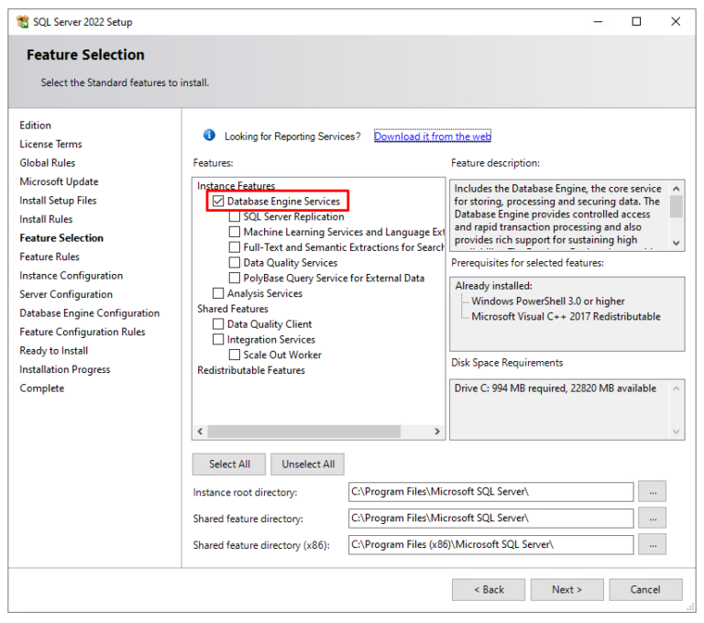Click the Select All button
The height and width of the screenshot is (623, 704).
pos(229,465)
